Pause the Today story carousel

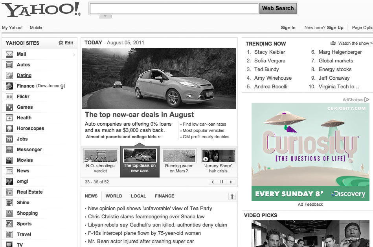click(221, 182)
